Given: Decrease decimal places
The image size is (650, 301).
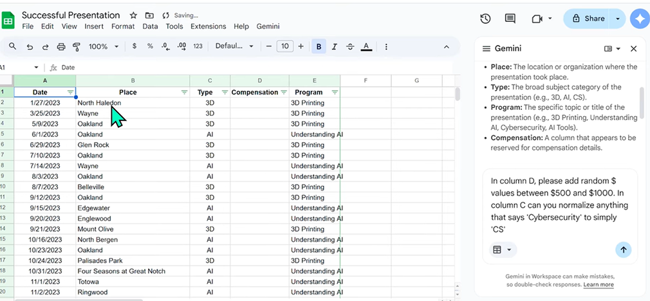Looking at the screenshot, I should pos(166,46).
